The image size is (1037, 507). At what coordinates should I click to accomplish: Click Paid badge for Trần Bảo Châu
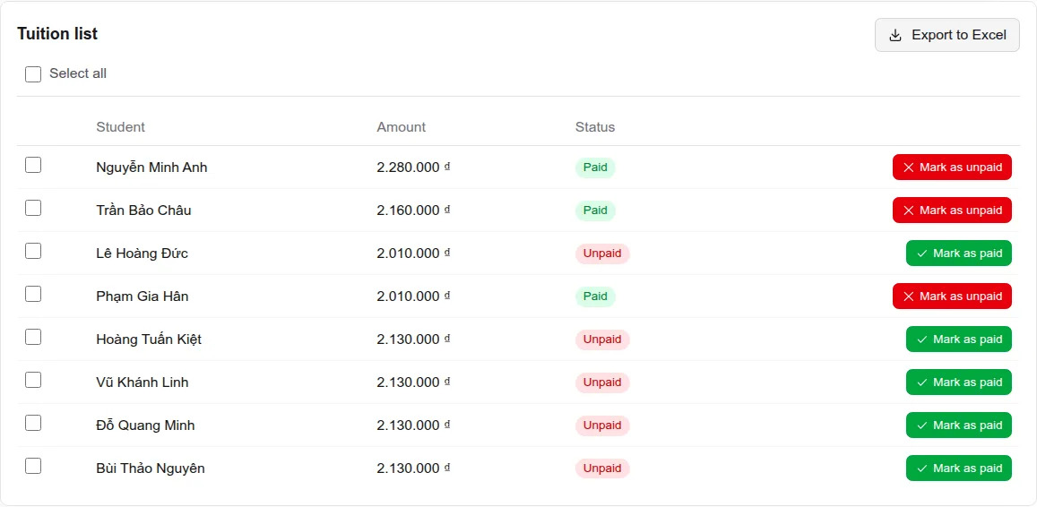point(595,211)
